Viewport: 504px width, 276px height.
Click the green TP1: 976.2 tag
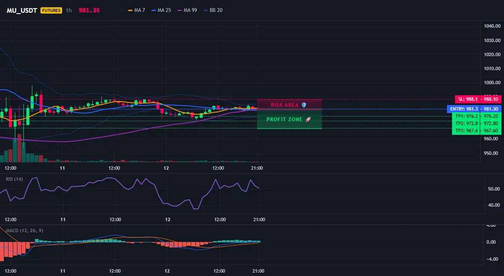pos(476,117)
